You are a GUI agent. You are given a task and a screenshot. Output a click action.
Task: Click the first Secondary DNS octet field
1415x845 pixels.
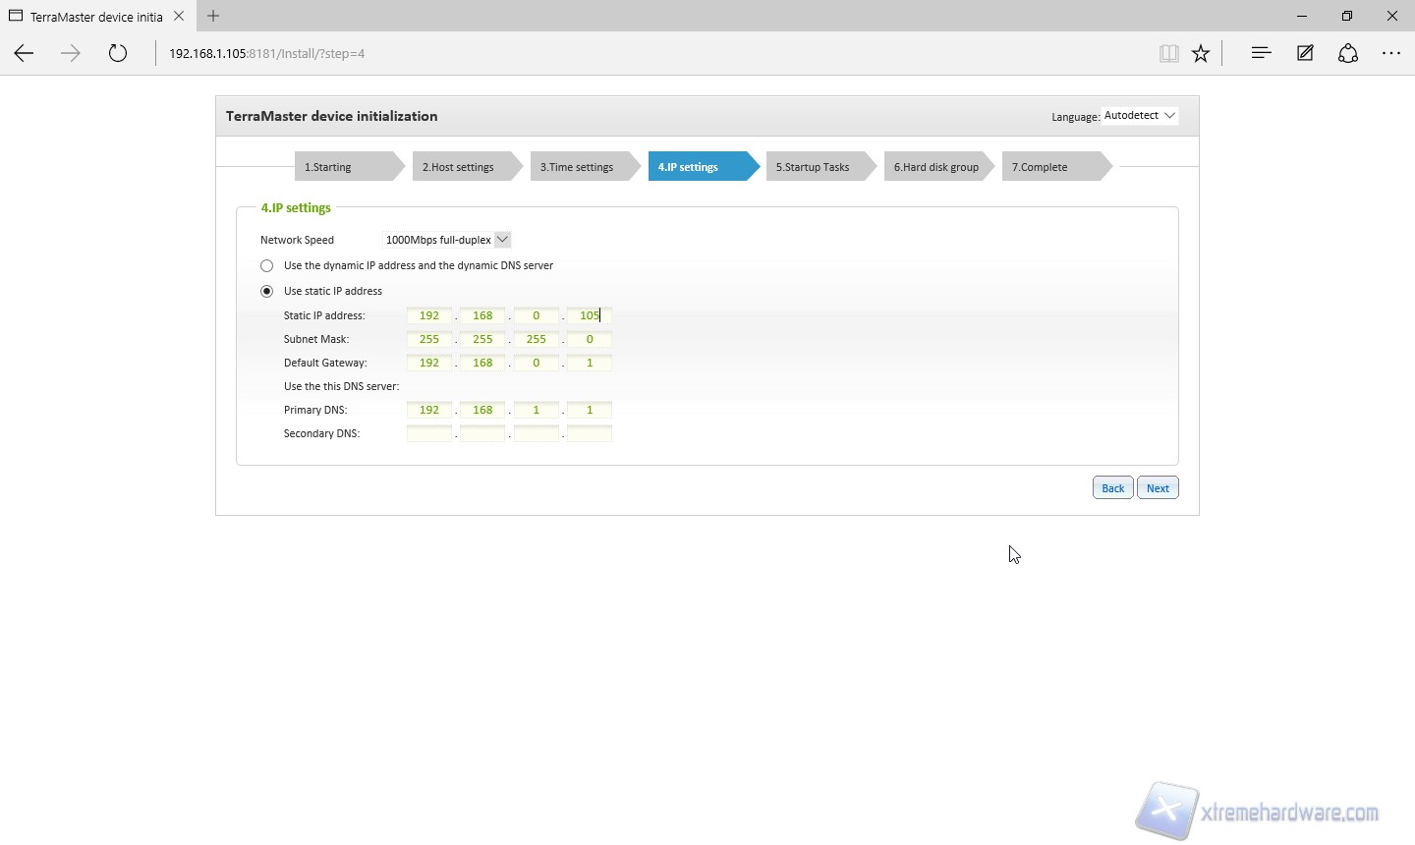(x=429, y=433)
